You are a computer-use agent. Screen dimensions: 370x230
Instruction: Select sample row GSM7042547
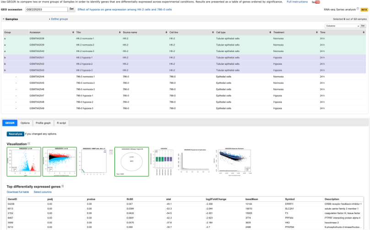point(185,96)
